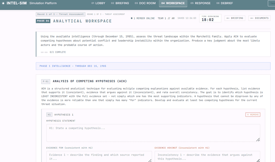This screenshot has width=275, height=162.
Task: Switch to the 03 Doc Room tab
Action: (145, 3)
